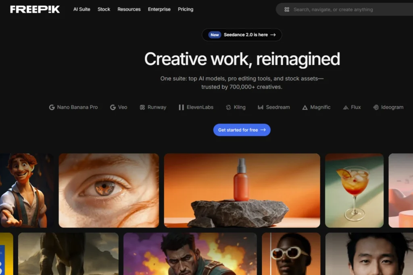Click the grid icon inside the search bar
Screen dimensions: 413x275
coord(287,9)
